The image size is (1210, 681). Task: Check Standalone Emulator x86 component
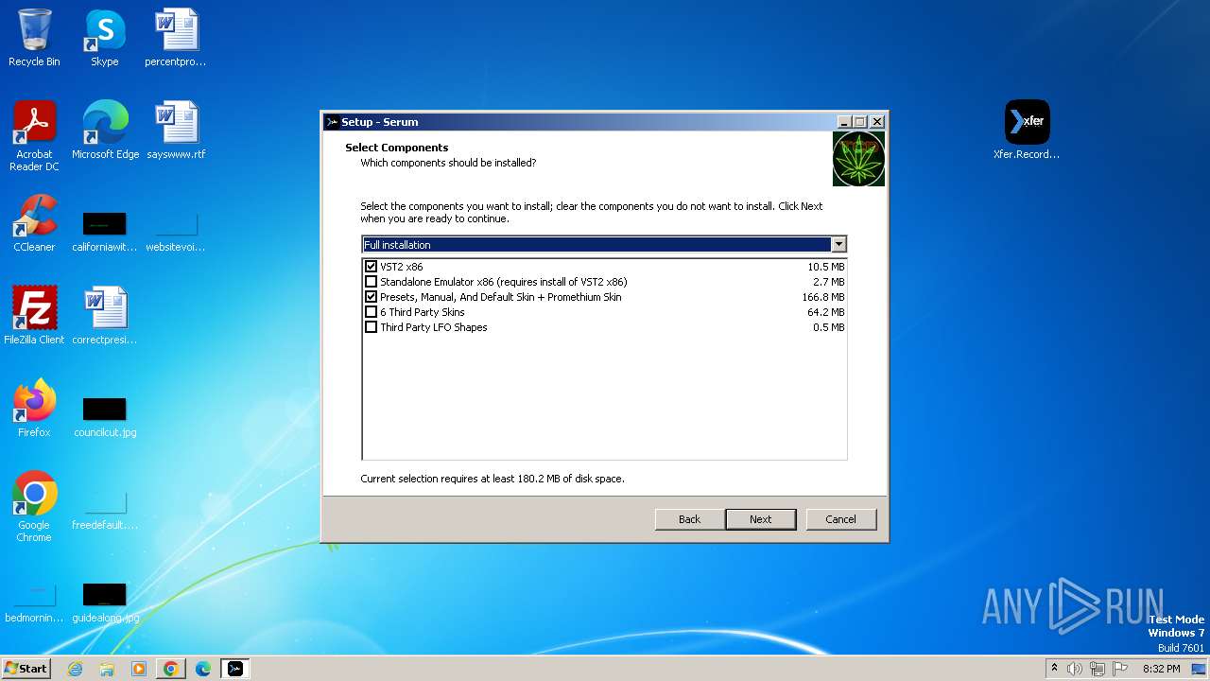click(372, 282)
